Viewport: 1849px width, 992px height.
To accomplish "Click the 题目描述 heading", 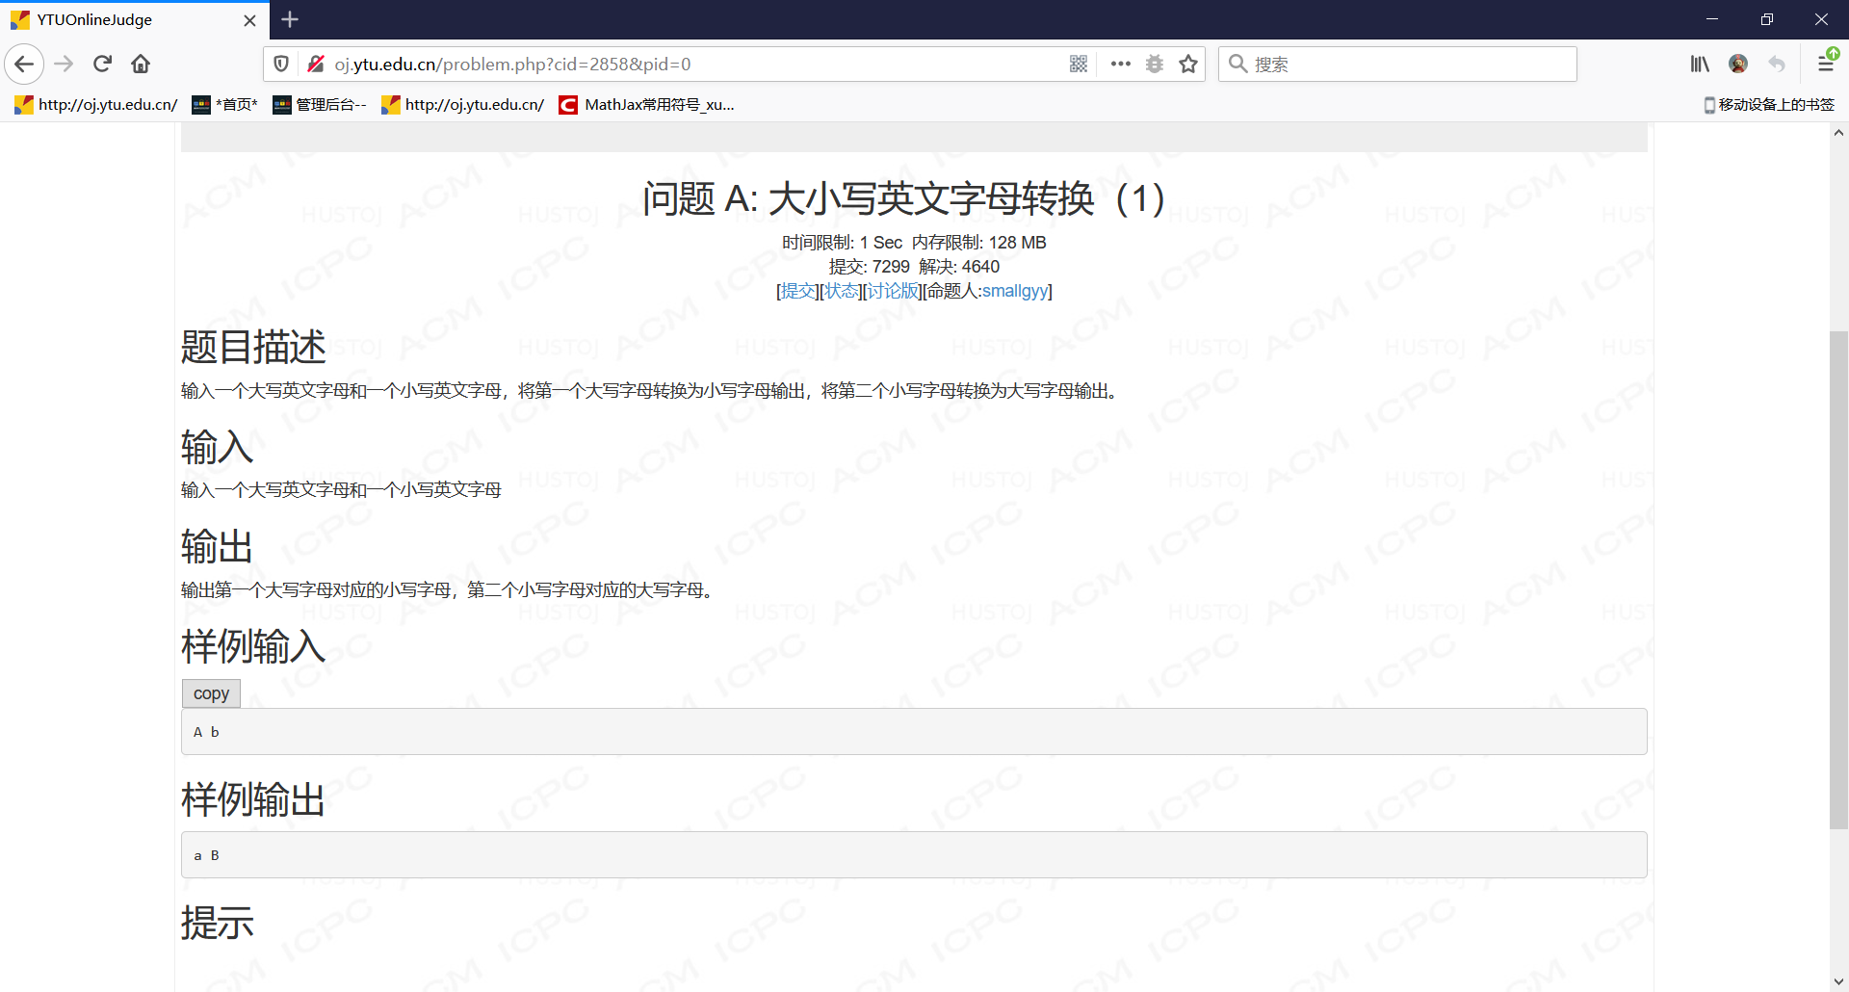I will [x=253, y=347].
